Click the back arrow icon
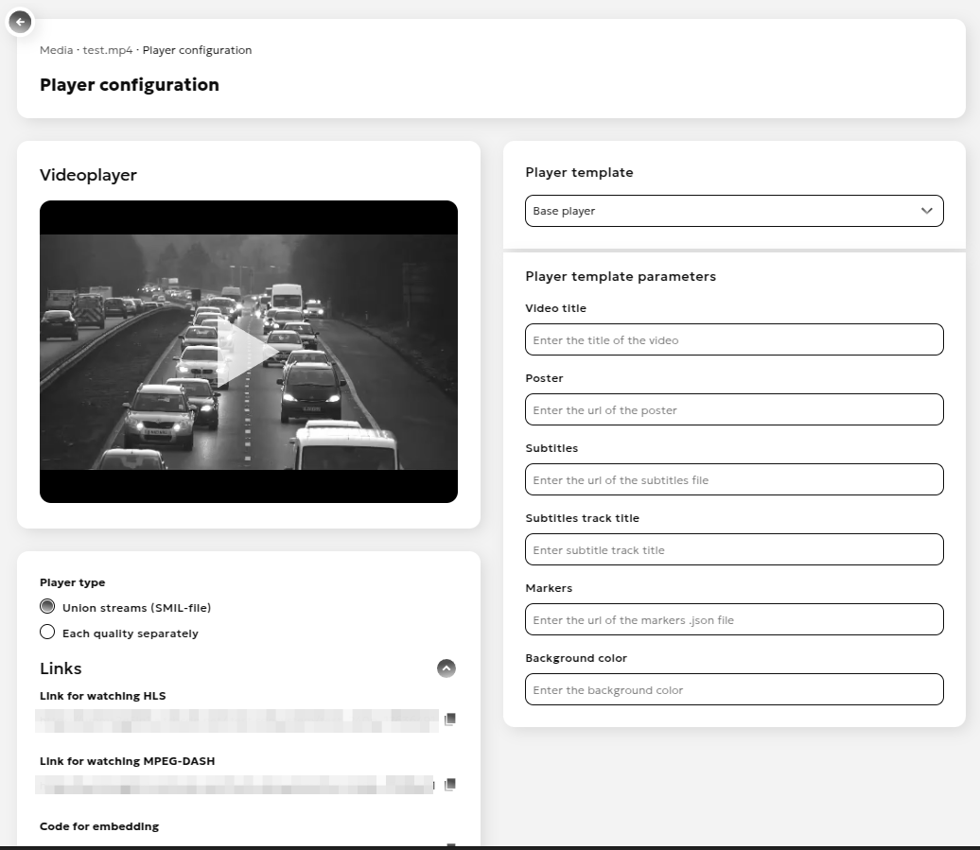Viewport: 980px width, 850px height. tap(21, 21)
